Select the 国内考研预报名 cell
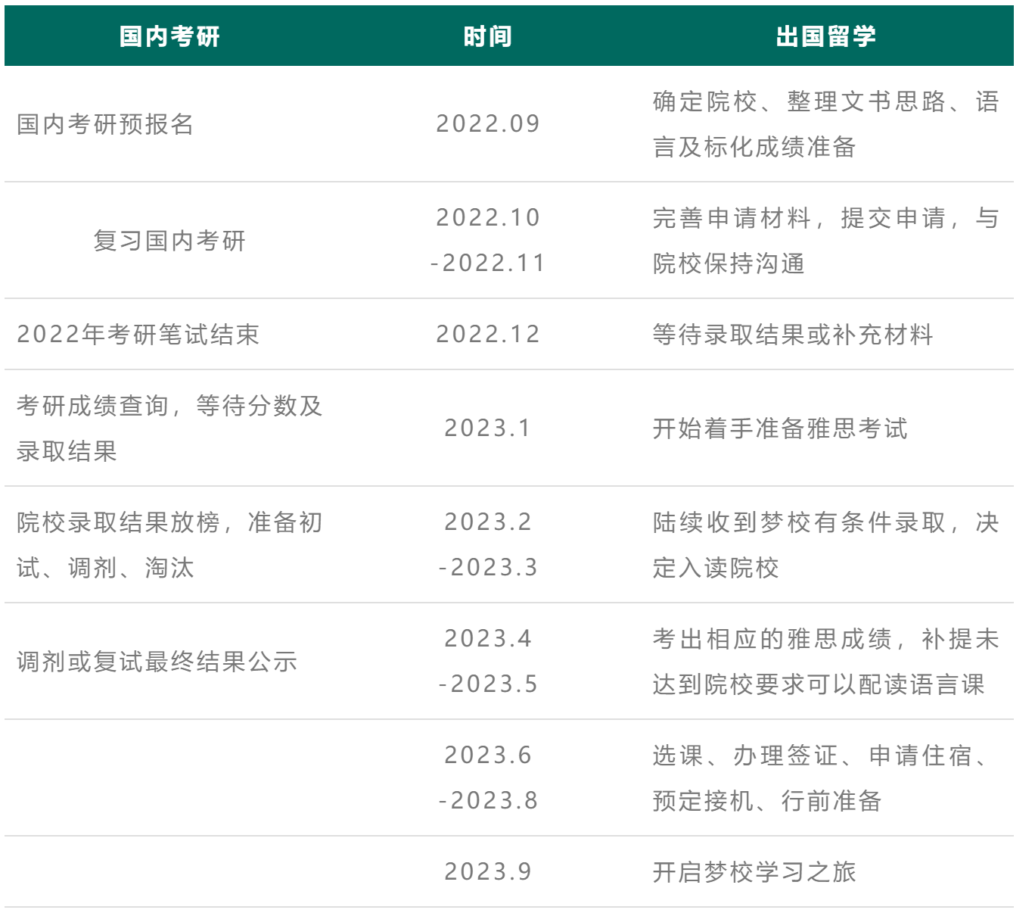This screenshot has height=913, width=1035. click(106, 124)
